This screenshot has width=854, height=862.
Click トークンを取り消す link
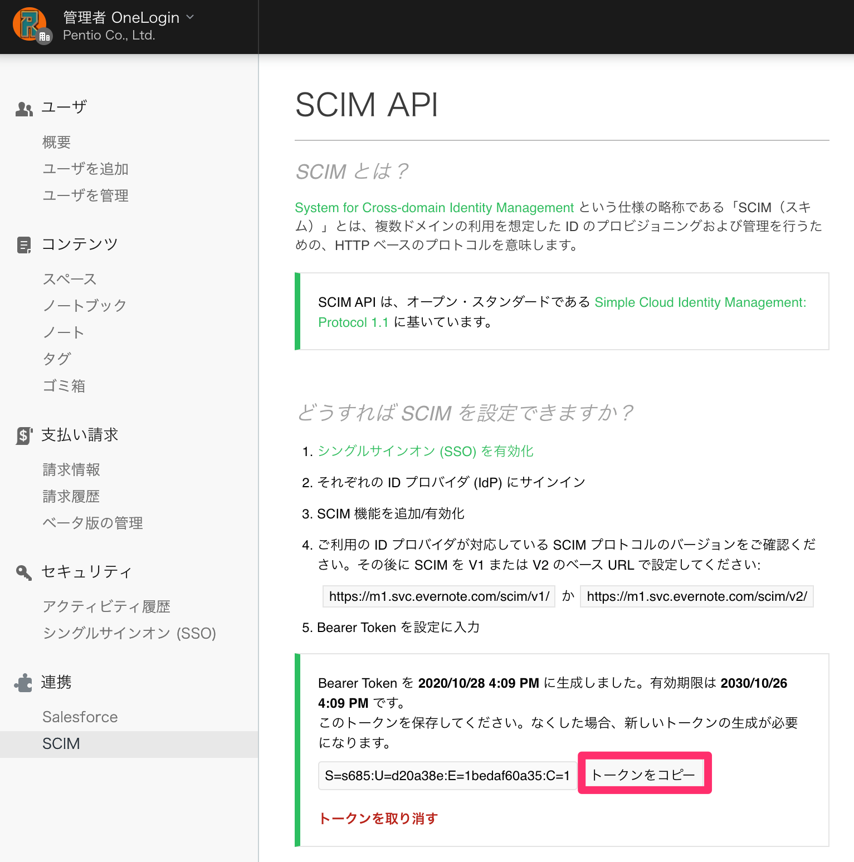click(x=378, y=819)
